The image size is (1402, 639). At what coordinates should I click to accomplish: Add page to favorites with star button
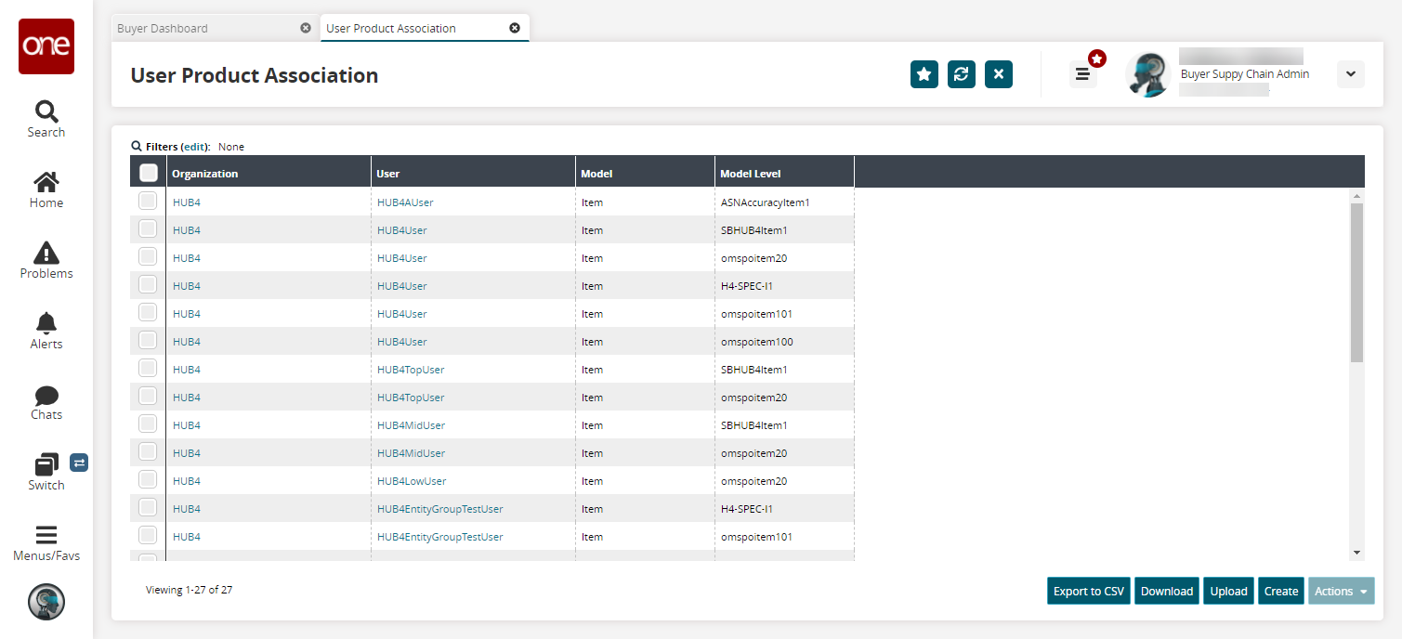click(924, 74)
